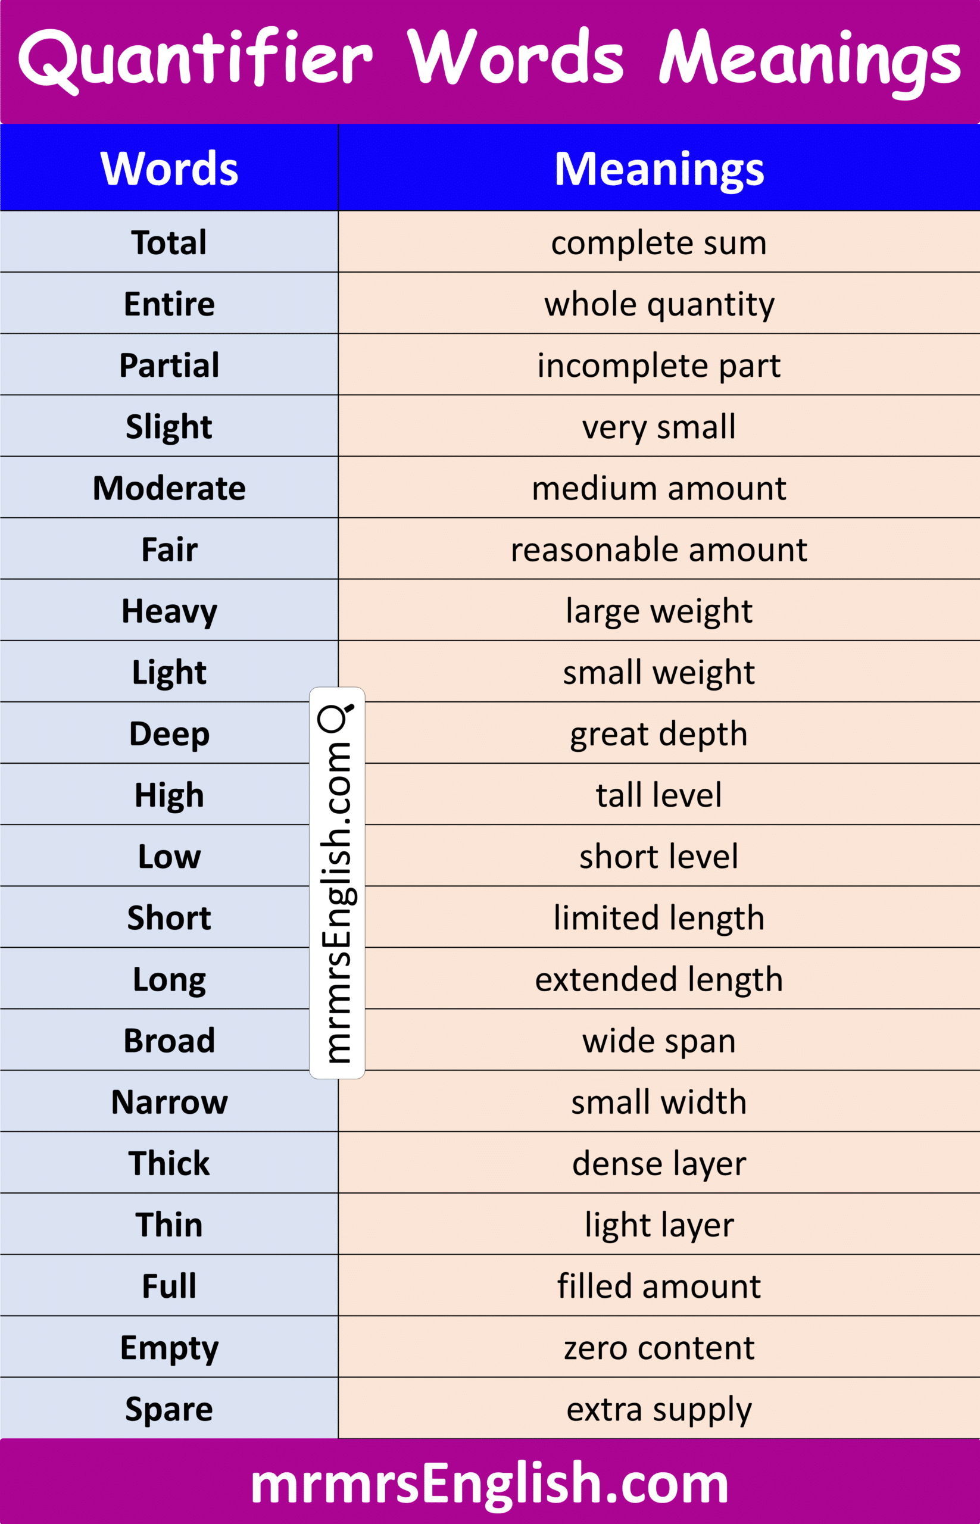980x1524 pixels.
Task: Select the word Deep
Action: (x=169, y=733)
